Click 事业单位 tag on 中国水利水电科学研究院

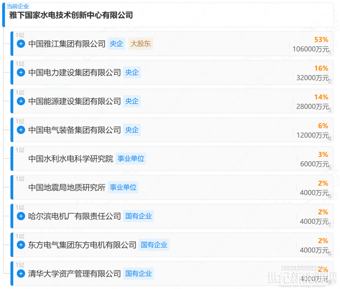tap(131, 159)
